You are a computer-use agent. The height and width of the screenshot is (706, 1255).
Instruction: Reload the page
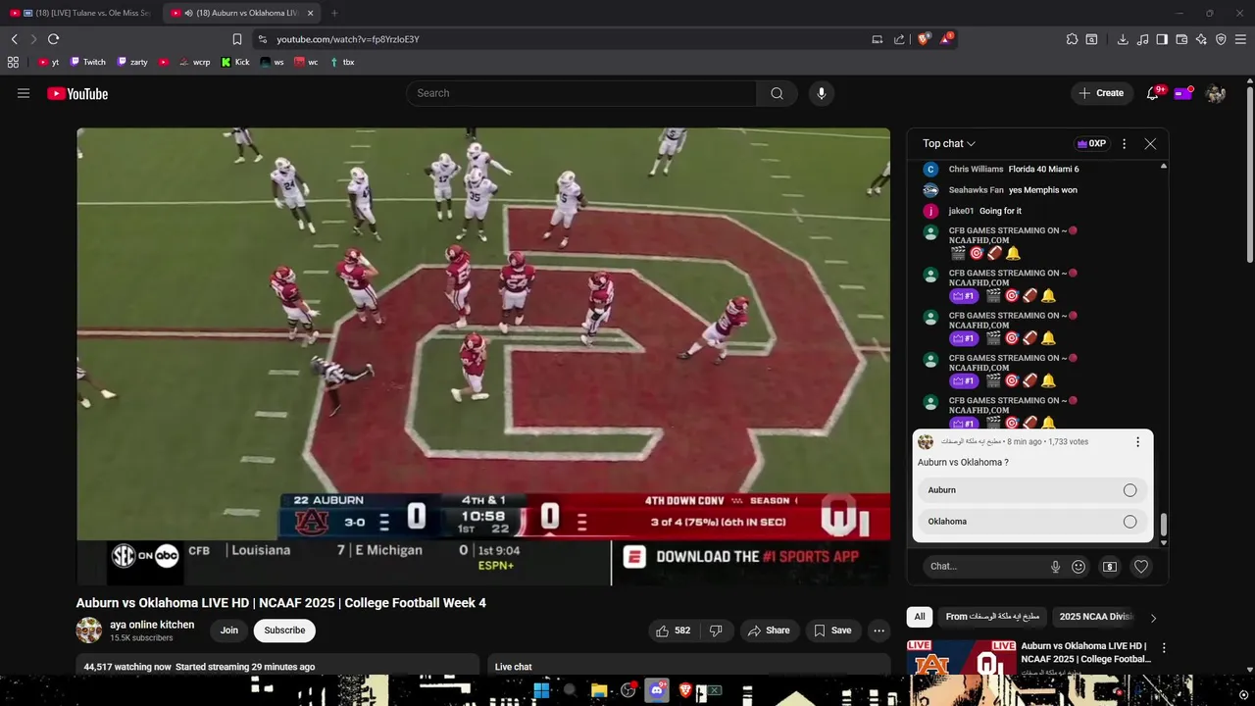(x=53, y=39)
